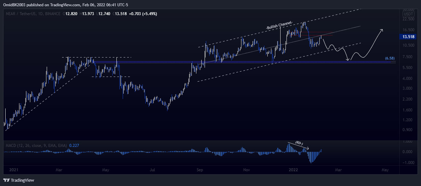This screenshot has width=421, height=186.
Task: Click the change value +0.703 (+5.49%)
Action: point(142,14)
